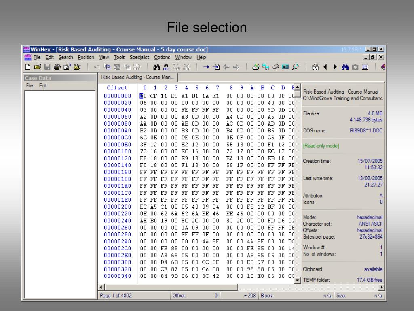This screenshot has height=311, width=414.
Task: Click the Block status bar field
Action: point(296,296)
